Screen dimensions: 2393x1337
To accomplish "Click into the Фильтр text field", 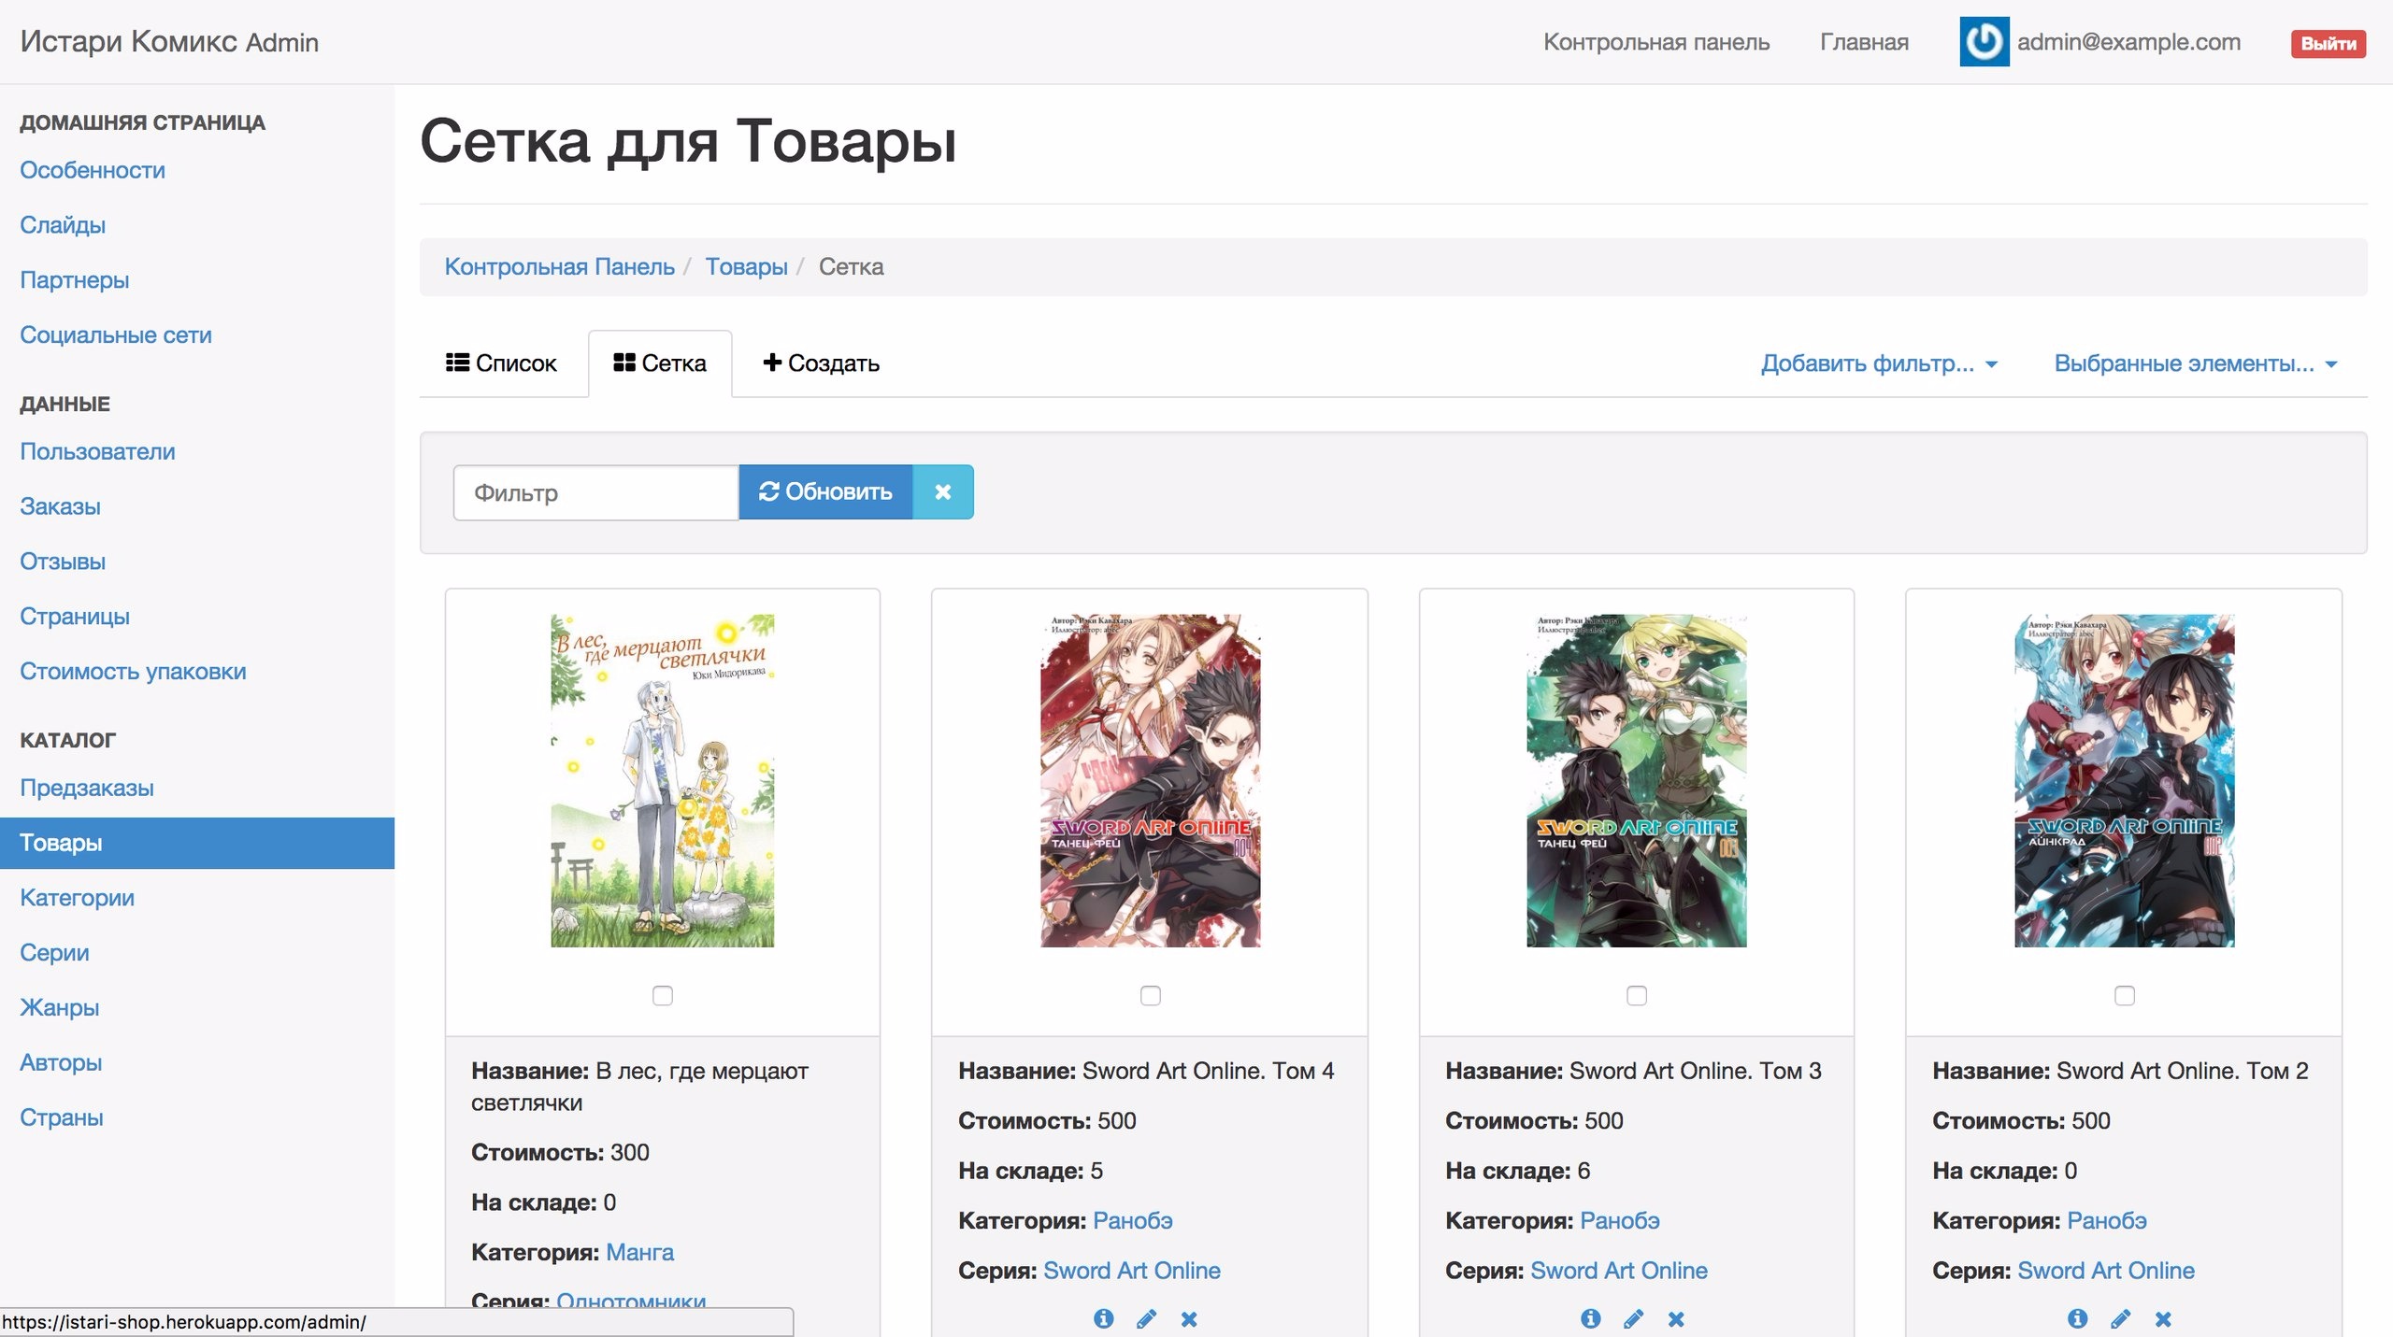I will tap(596, 492).
